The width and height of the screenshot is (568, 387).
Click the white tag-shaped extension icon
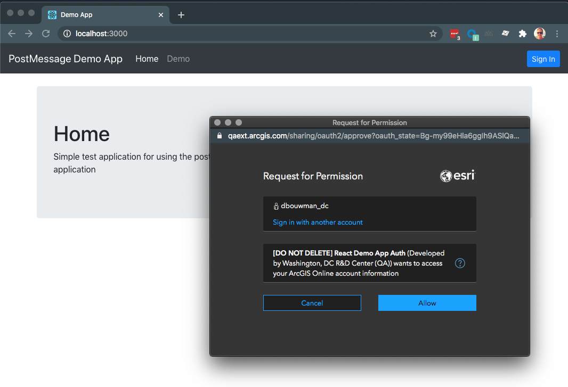[x=505, y=34]
